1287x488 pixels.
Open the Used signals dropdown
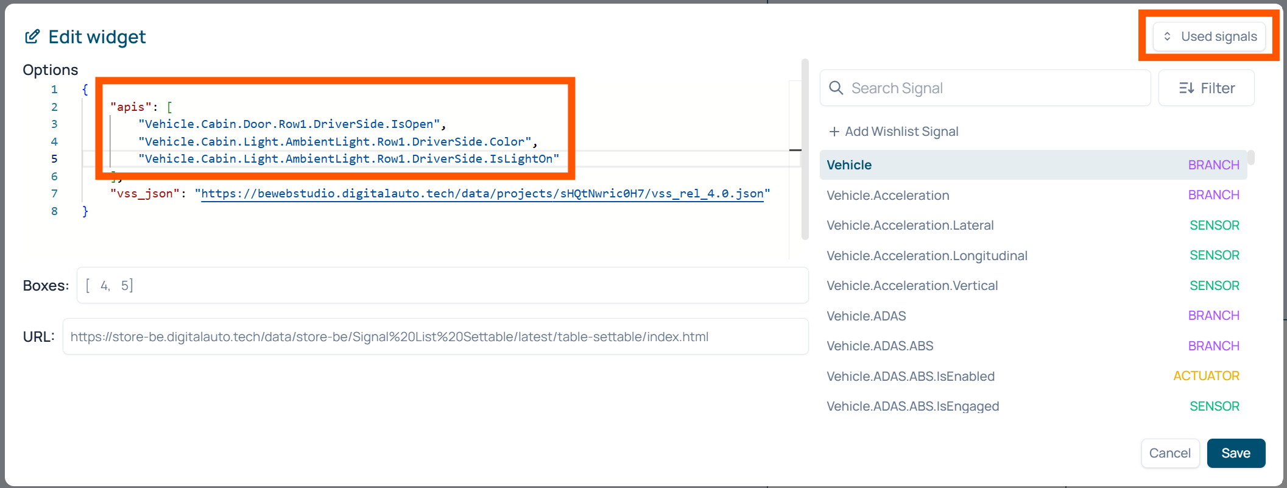[1209, 37]
